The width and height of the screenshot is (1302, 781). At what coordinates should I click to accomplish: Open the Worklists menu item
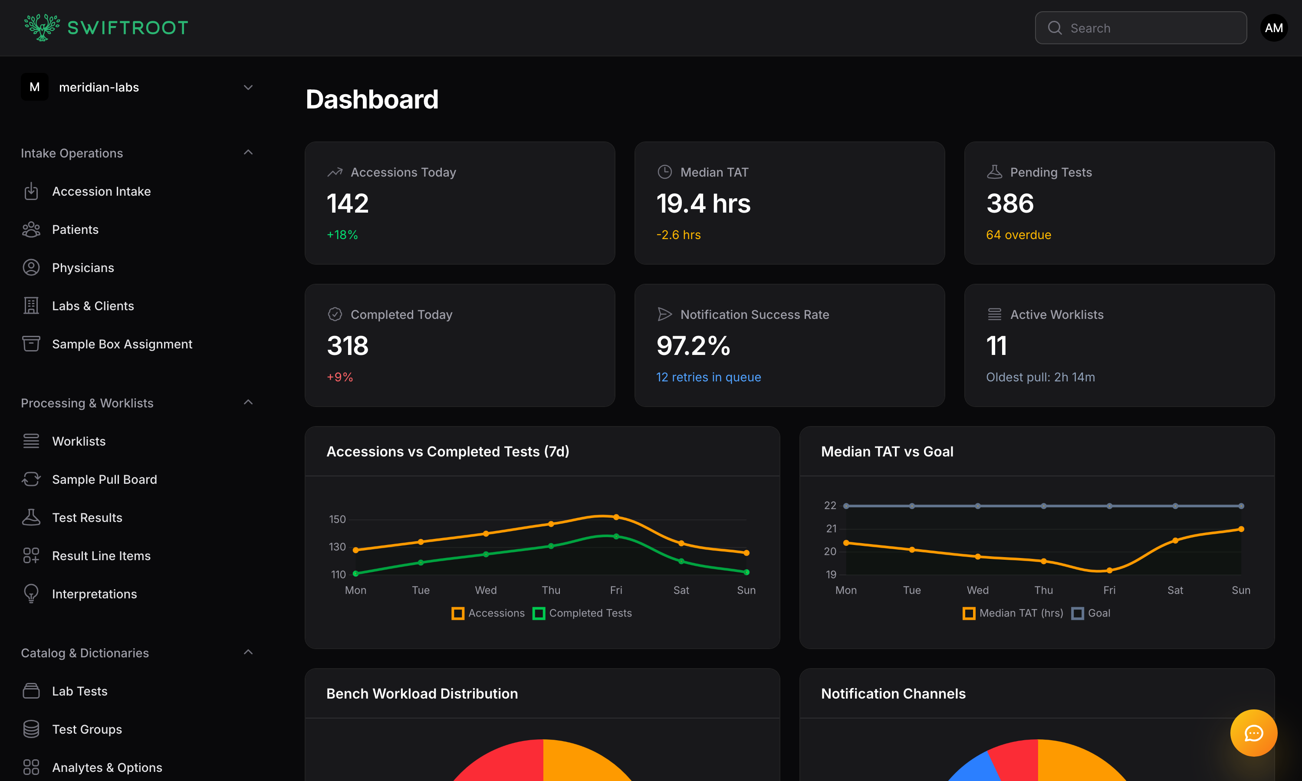79,441
